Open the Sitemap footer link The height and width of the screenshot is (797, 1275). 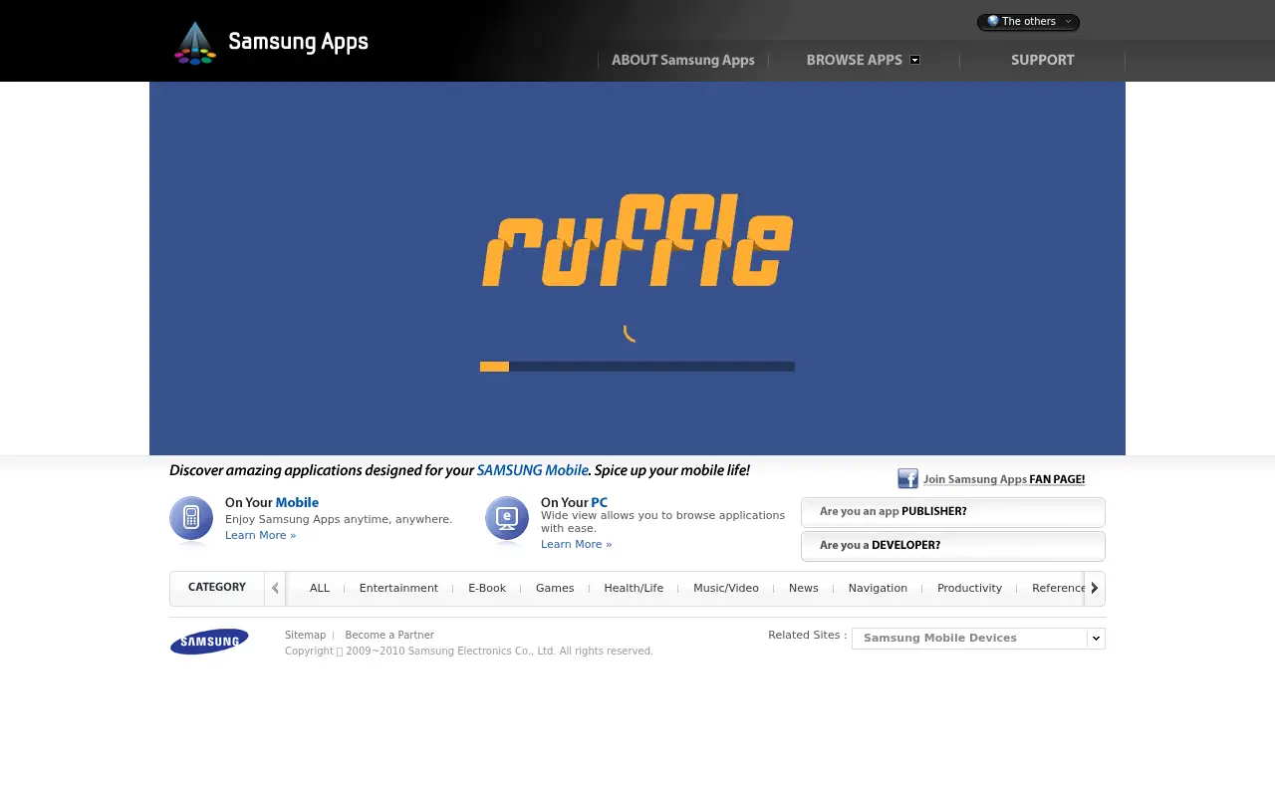[x=305, y=635]
